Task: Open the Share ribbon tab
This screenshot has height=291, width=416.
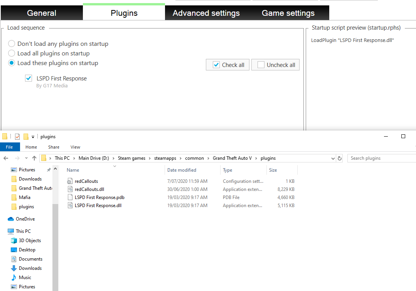Action: click(54, 147)
